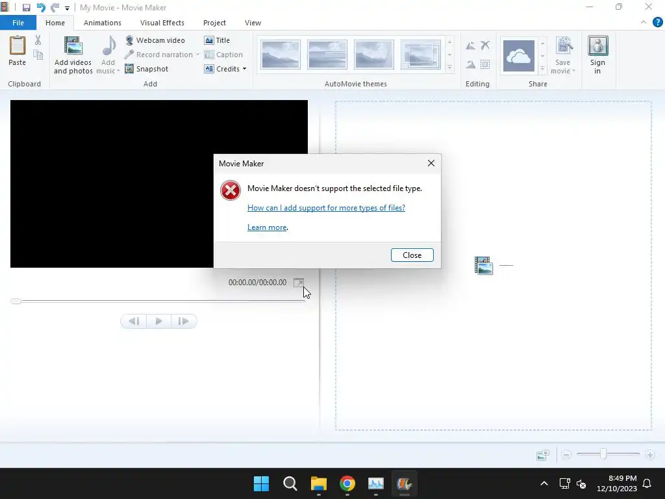Show hidden system tray icons
Screen dimensions: 665x499
coord(544,483)
